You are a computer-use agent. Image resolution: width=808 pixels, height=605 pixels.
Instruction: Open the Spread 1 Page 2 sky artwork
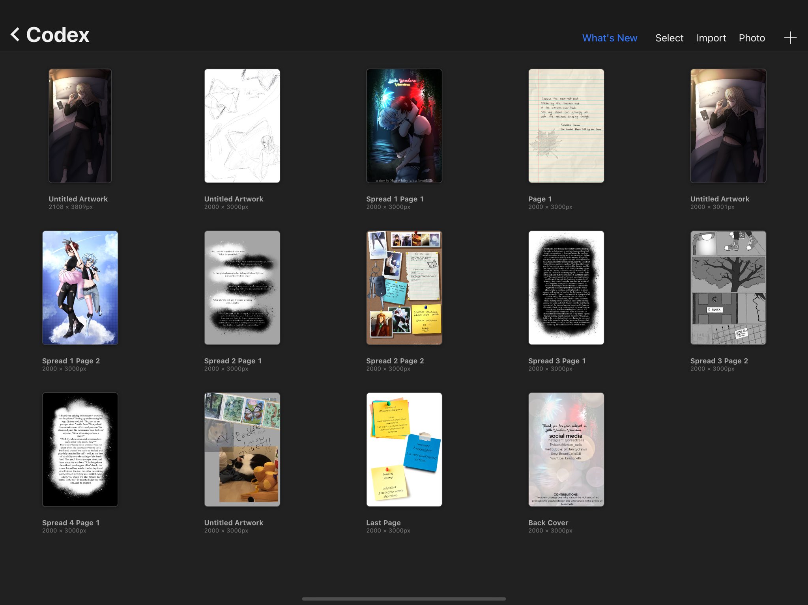[80, 288]
